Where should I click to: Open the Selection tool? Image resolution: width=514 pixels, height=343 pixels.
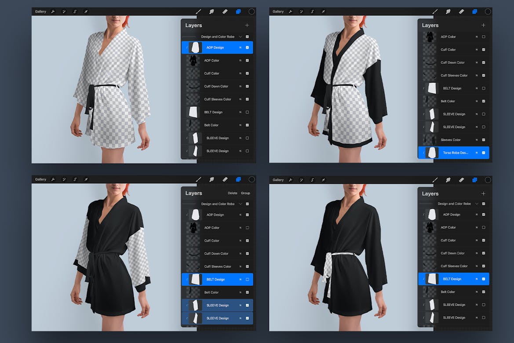coord(75,11)
